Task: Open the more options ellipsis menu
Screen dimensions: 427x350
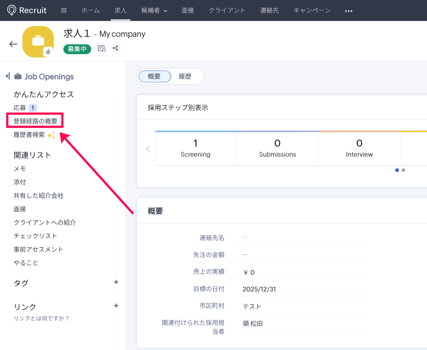Action: click(x=348, y=11)
